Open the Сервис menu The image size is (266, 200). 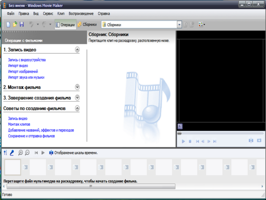click(x=48, y=14)
